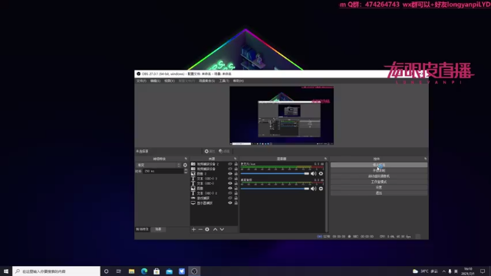Click 设置 settings button in controls
Screen dimensions: 491x276
click(379, 187)
